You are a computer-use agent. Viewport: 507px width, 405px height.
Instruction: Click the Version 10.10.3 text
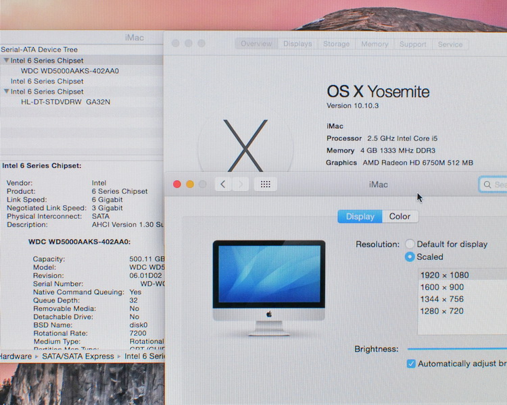coord(352,105)
